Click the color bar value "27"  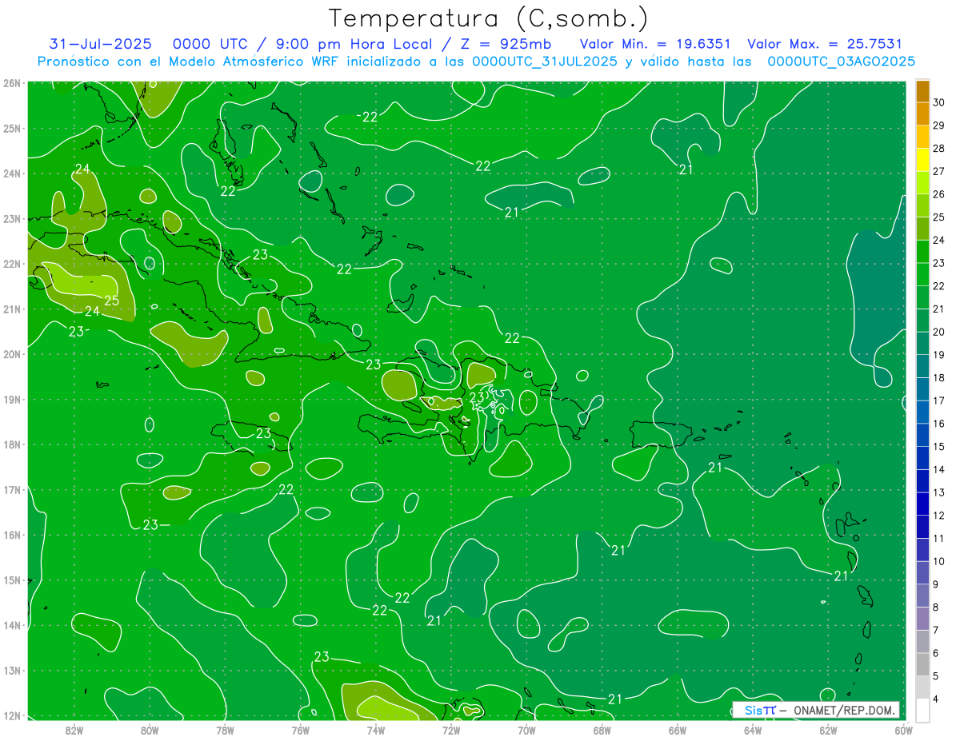click(x=939, y=171)
